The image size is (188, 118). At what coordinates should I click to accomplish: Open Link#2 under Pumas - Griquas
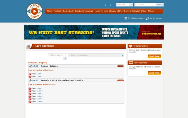[40, 76]
